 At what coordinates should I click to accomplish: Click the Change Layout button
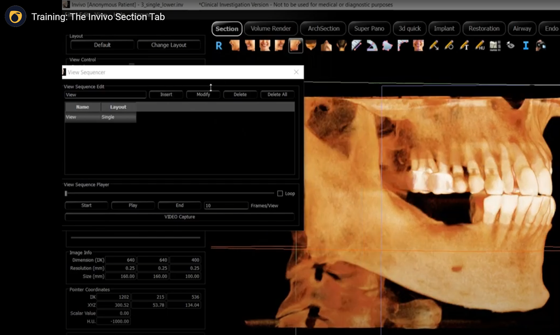click(x=169, y=45)
